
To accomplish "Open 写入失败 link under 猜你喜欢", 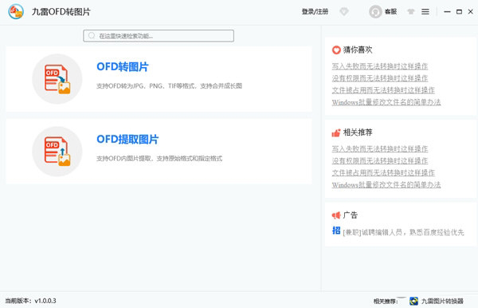I will click(380, 66).
